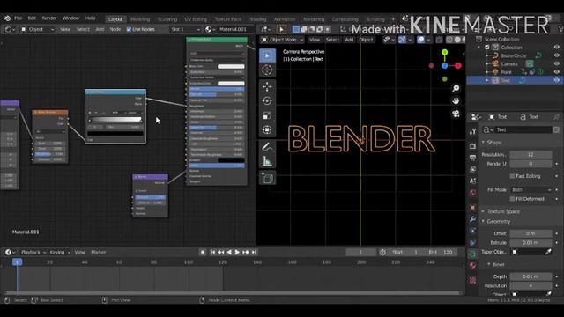This screenshot has width=564, height=317.
Task: Select the Move tool
Action: pos(267,86)
